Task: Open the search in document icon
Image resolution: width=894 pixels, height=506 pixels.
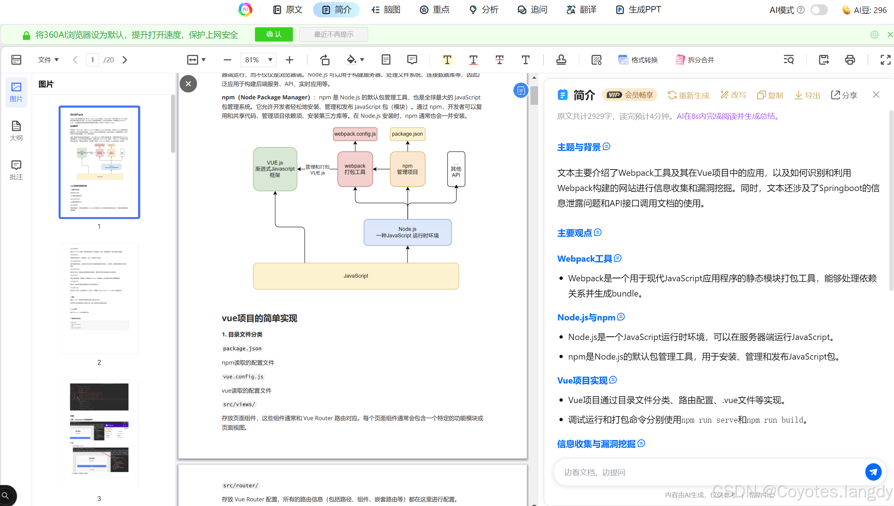Action: (x=788, y=60)
